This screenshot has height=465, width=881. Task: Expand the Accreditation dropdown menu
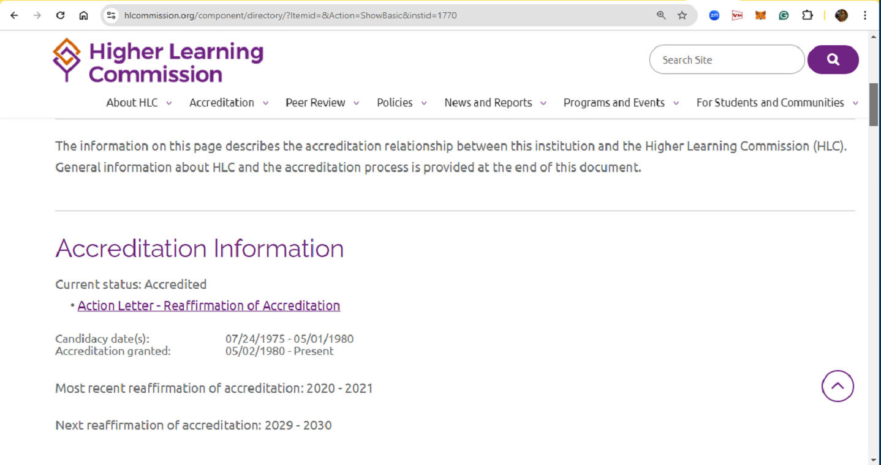coord(229,103)
